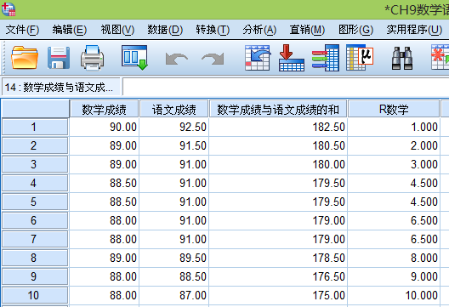This screenshot has height=307, width=449.
Task: Click cell 87.00 in row 10
Action: point(173,295)
